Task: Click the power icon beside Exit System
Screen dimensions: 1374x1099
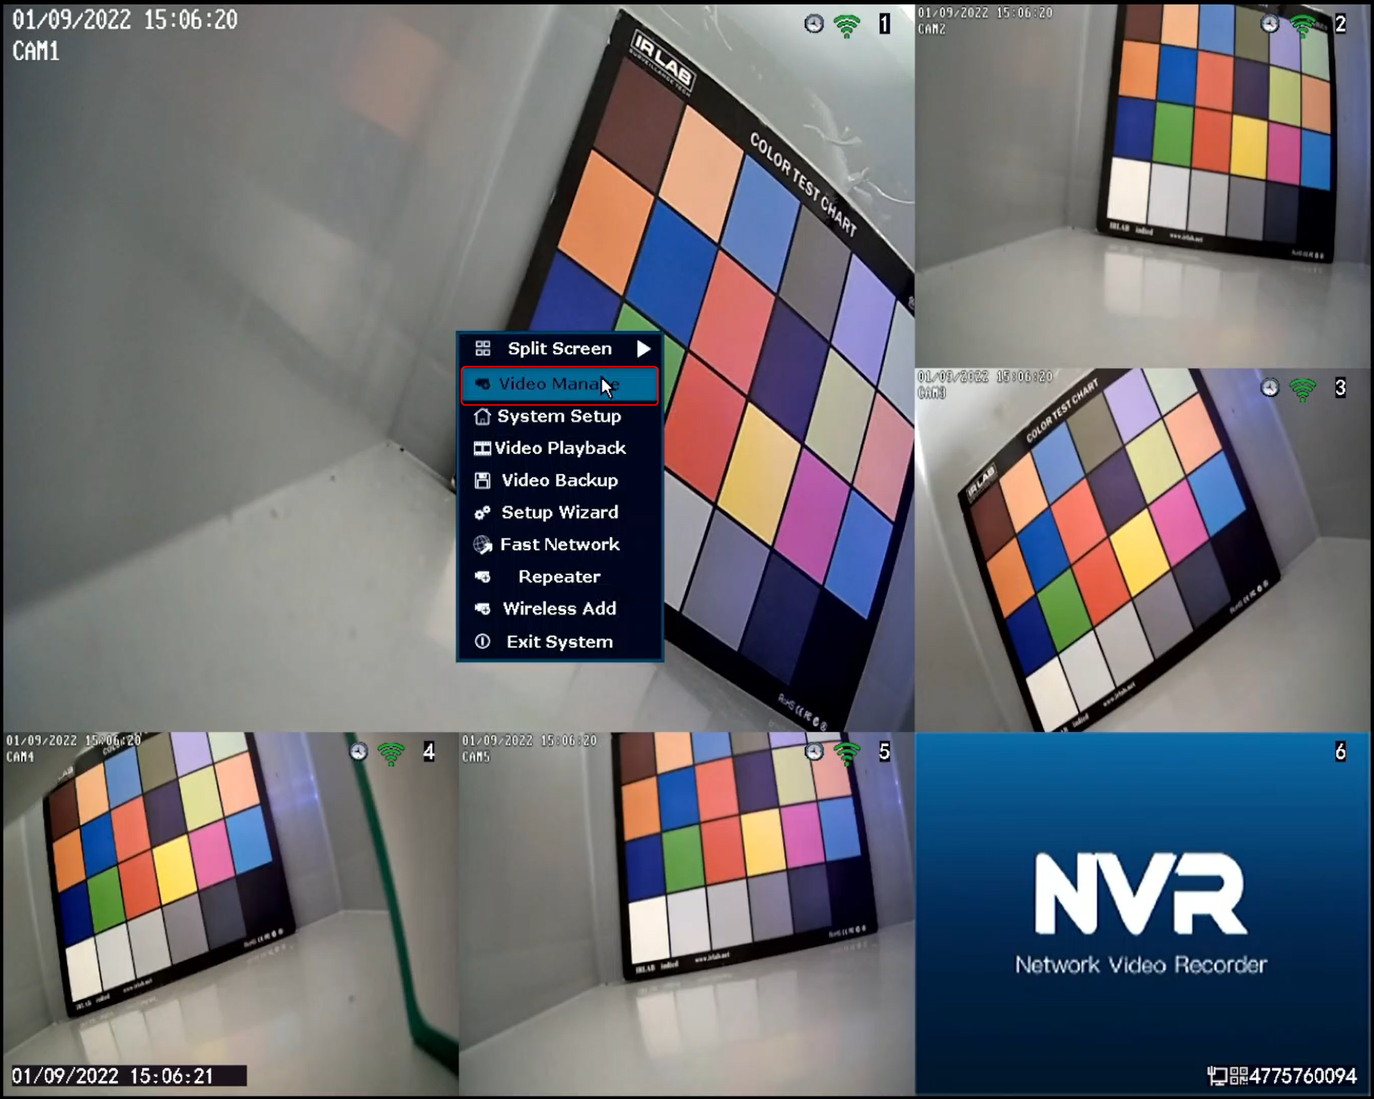Action: point(483,641)
